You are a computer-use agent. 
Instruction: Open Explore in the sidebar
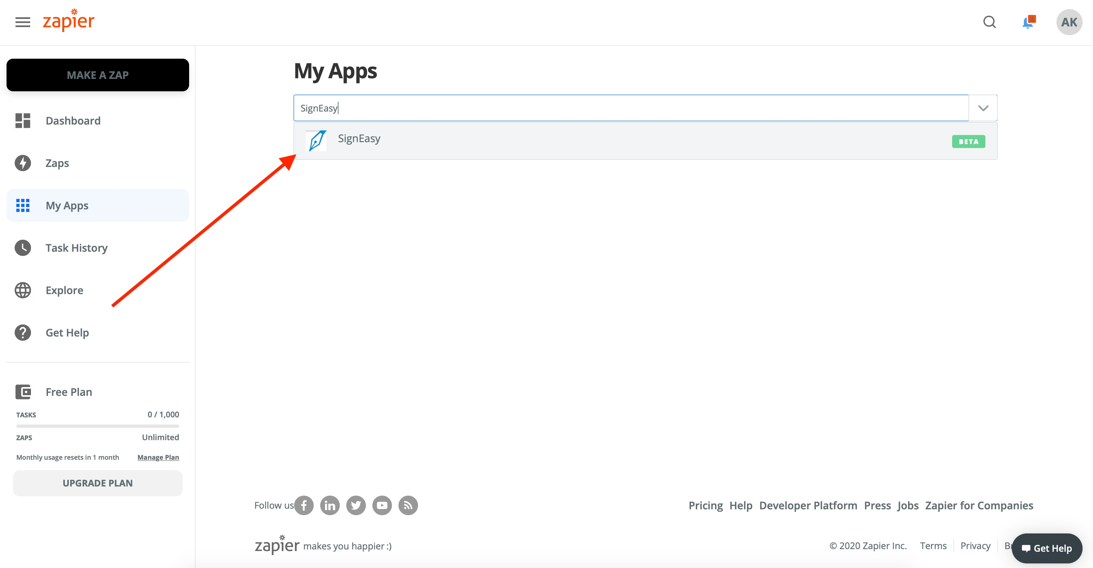tap(97, 290)
